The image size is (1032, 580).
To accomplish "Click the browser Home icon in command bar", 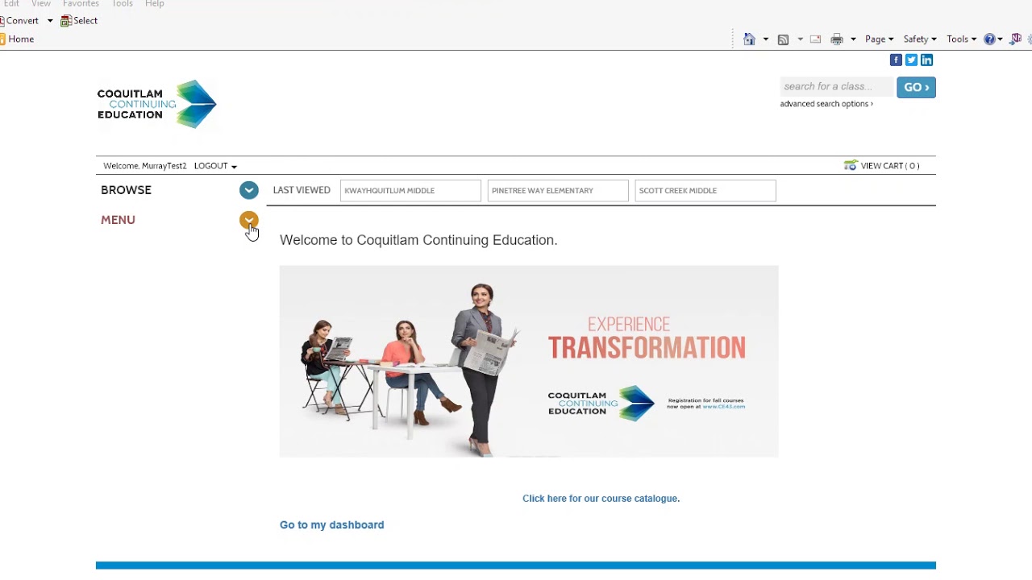I will point(749,39).
